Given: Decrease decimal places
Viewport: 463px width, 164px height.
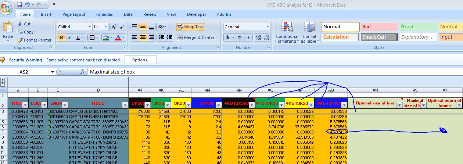Looking at the screenshot, I should [266, 38].
